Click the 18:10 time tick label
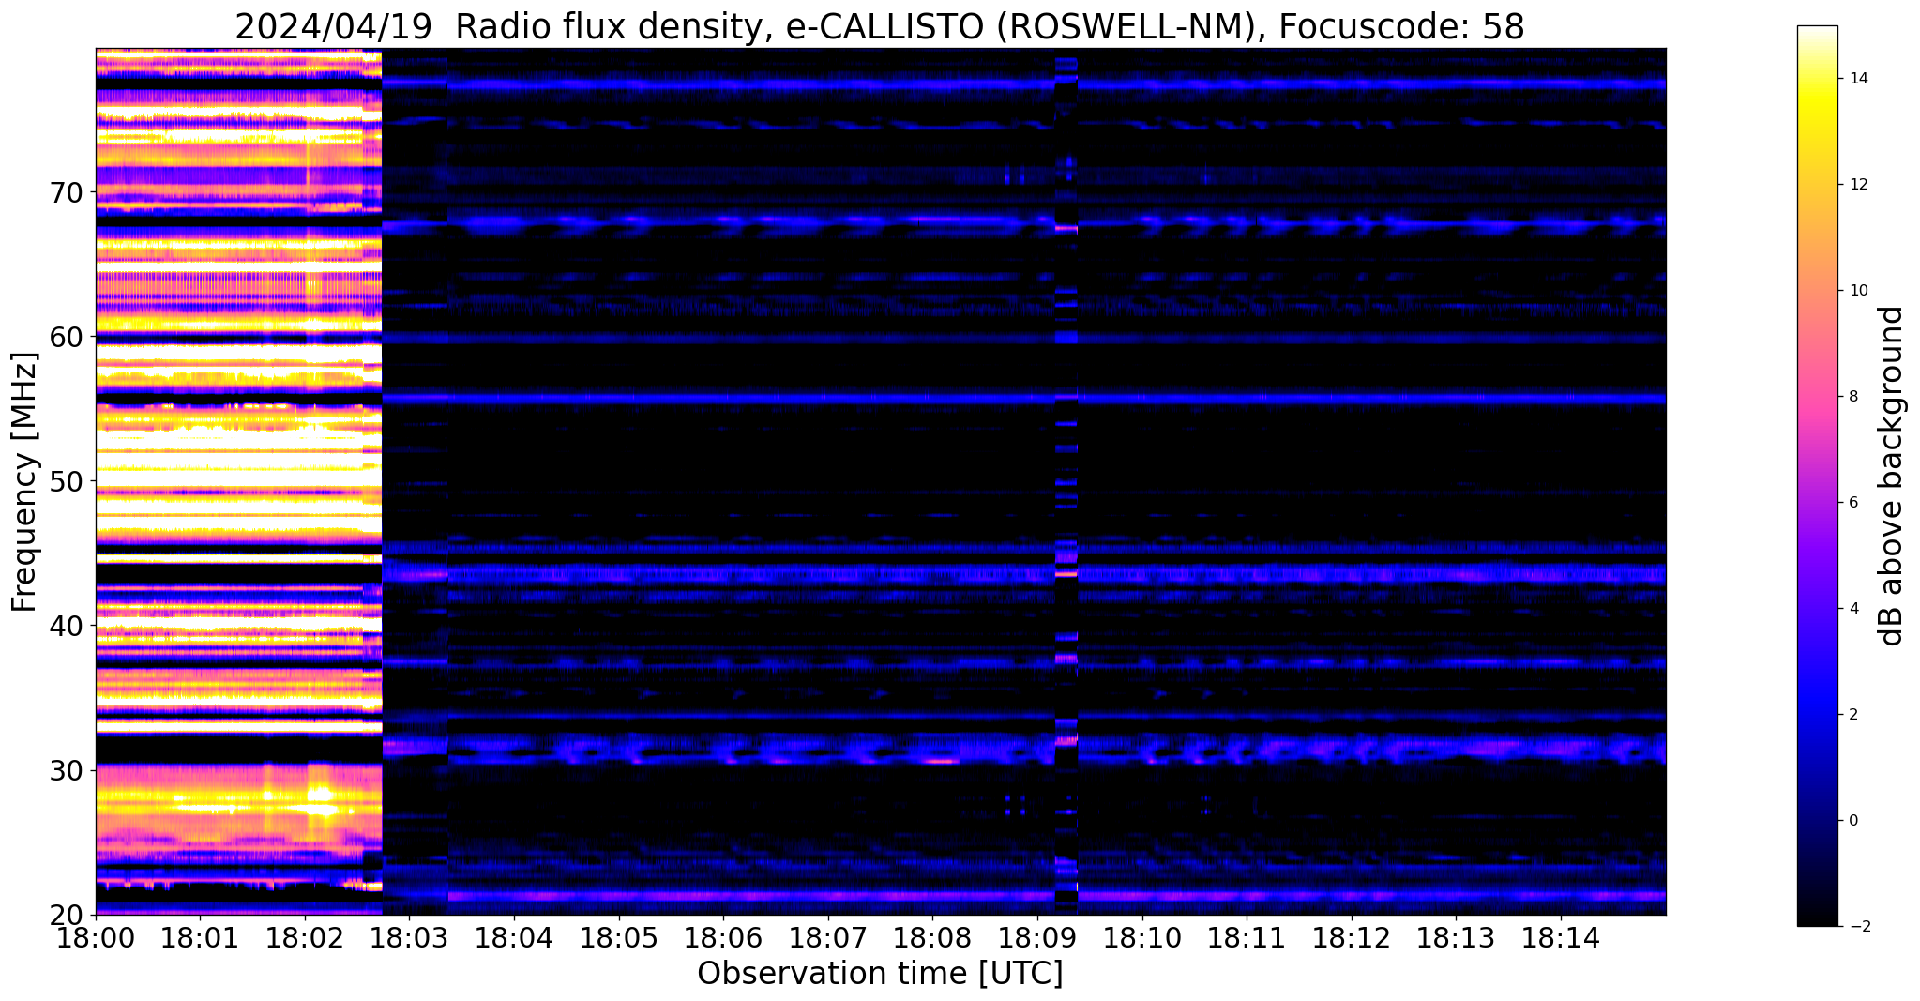The width and height of the screenshot is (1920, 1001). [1142, 937]
